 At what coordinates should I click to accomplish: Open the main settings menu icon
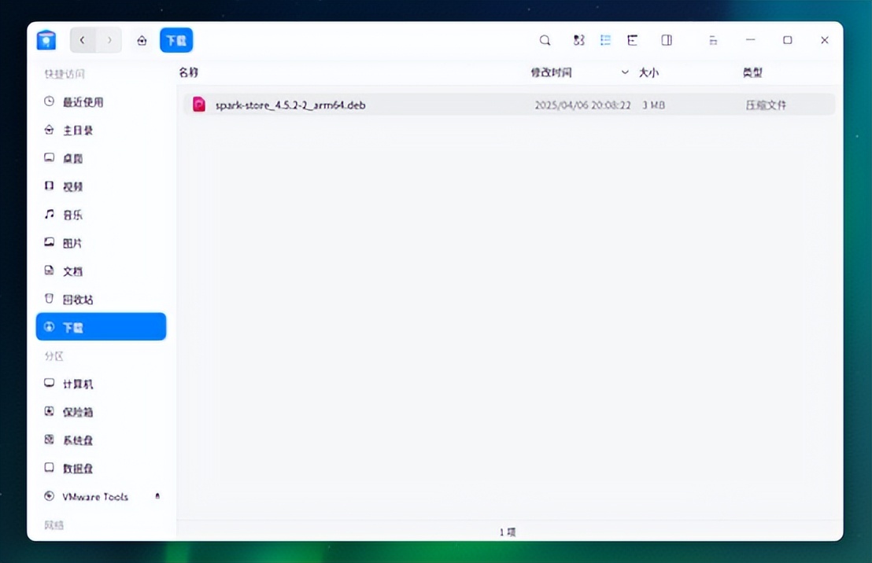click(x=713, y=39)
